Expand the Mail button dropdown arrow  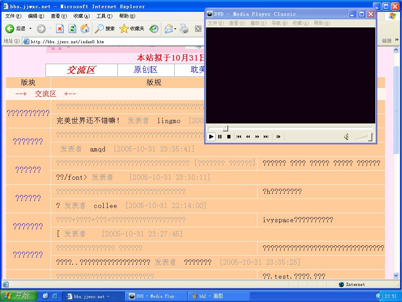click(x=175, y=28)
